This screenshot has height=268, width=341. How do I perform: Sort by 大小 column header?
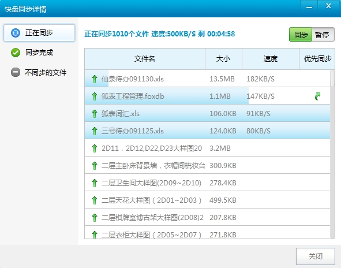pos(223,59)
